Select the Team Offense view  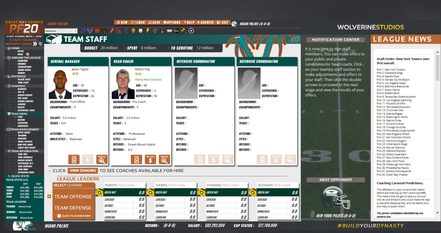coord(73,196)
